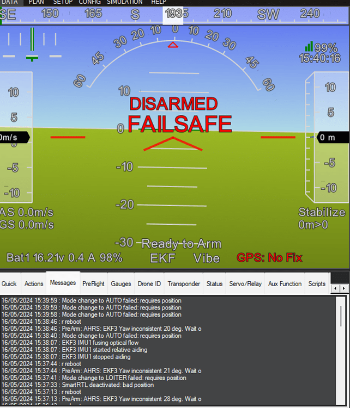Click the Ready to Arm text
Screen dimensions: 350x408
[x=182, y=244]
